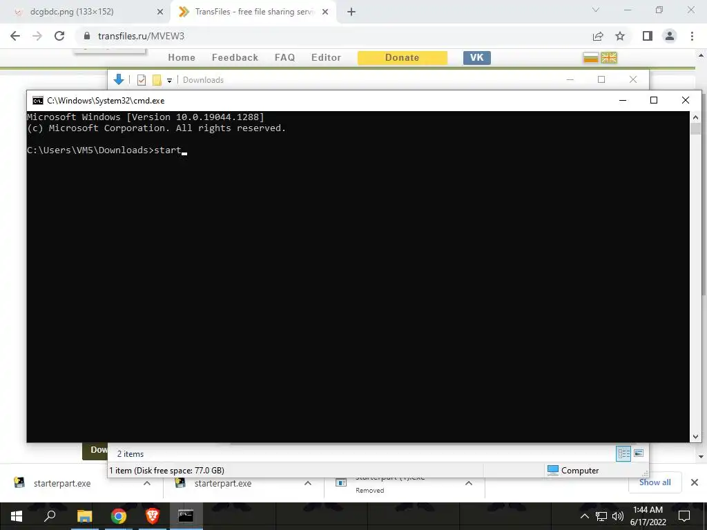
Task: Open the Editor link
Action: click(326, 58)
